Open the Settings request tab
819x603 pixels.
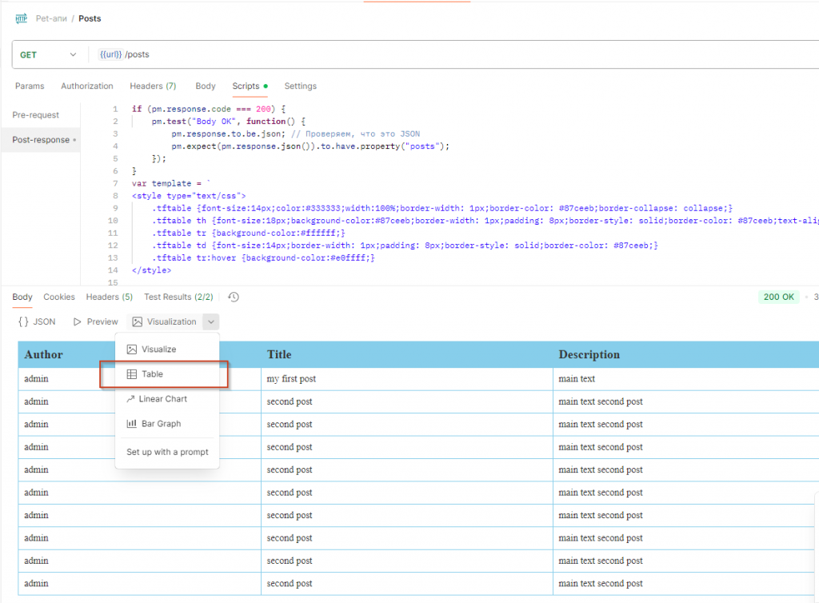(300, 86)
